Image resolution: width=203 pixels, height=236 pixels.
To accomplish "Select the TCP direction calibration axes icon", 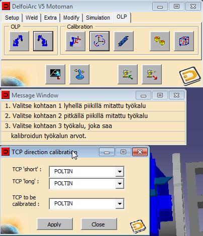I will click(99, 41).
